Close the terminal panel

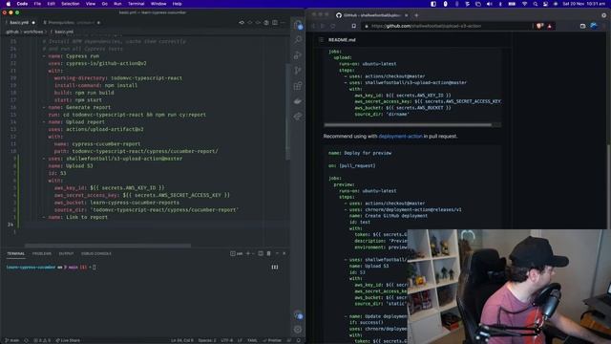tap(284, 253)
